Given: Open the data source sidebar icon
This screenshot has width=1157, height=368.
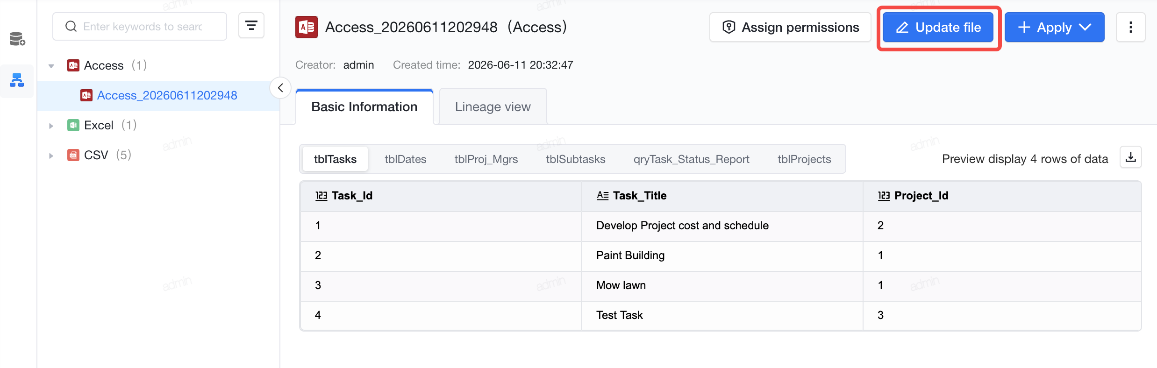Looking at the screenshot, I should 17,39.
